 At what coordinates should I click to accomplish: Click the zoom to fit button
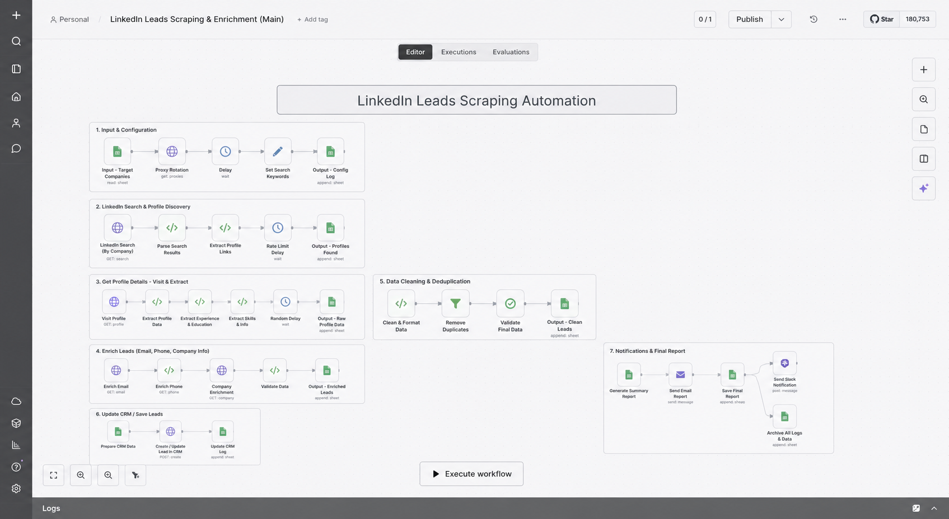click(x=54, y=475)
